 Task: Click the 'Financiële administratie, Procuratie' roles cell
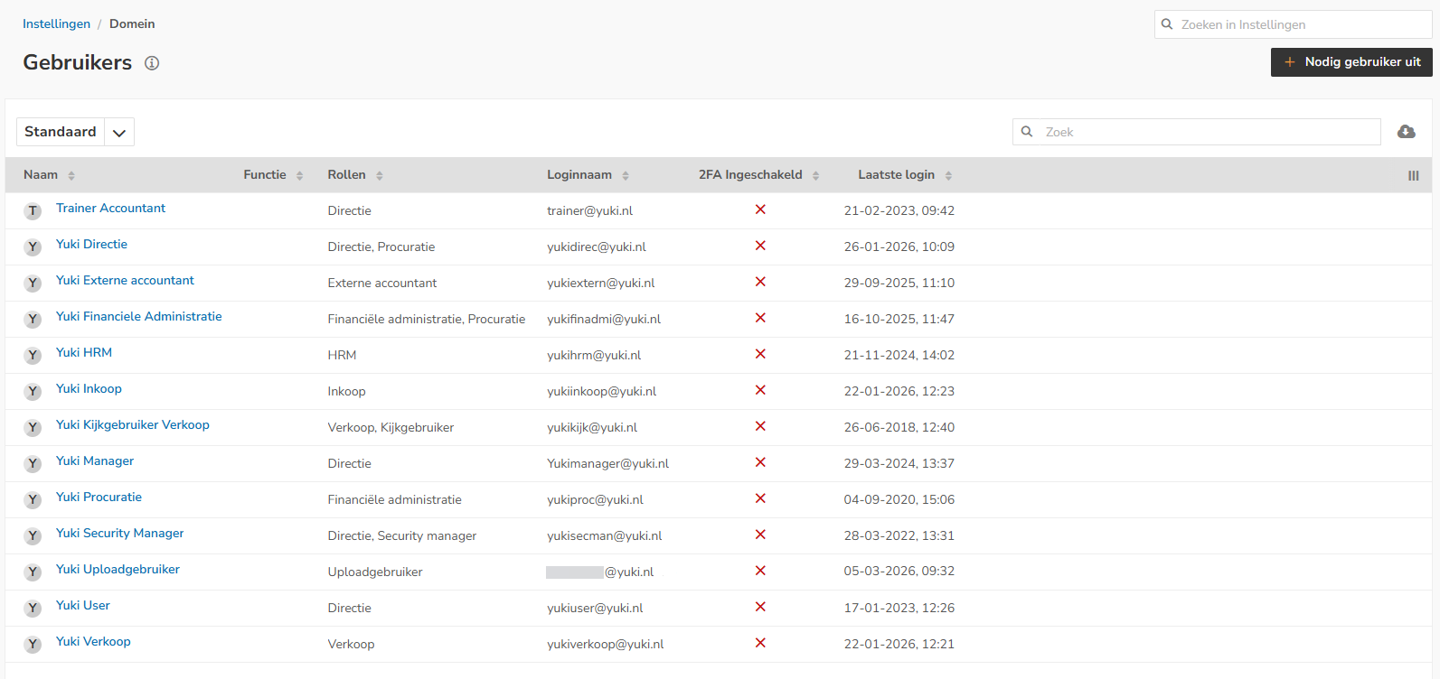[426, 319]
